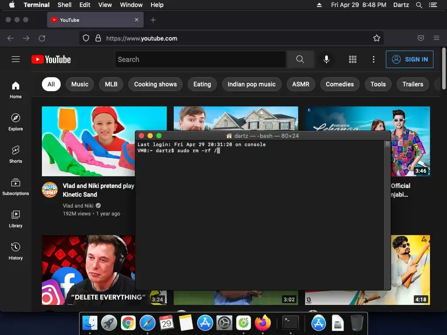Screen dimensions: 447x335
Task: Open Vlad and Niki Kinetic Sand title
Action: (98, 190)
